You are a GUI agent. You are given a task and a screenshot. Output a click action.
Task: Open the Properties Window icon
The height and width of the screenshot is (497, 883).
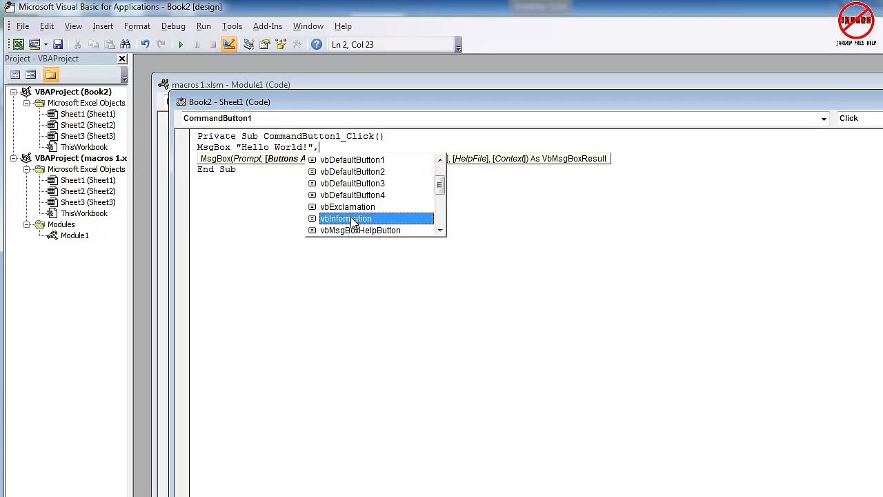point(265,44)
